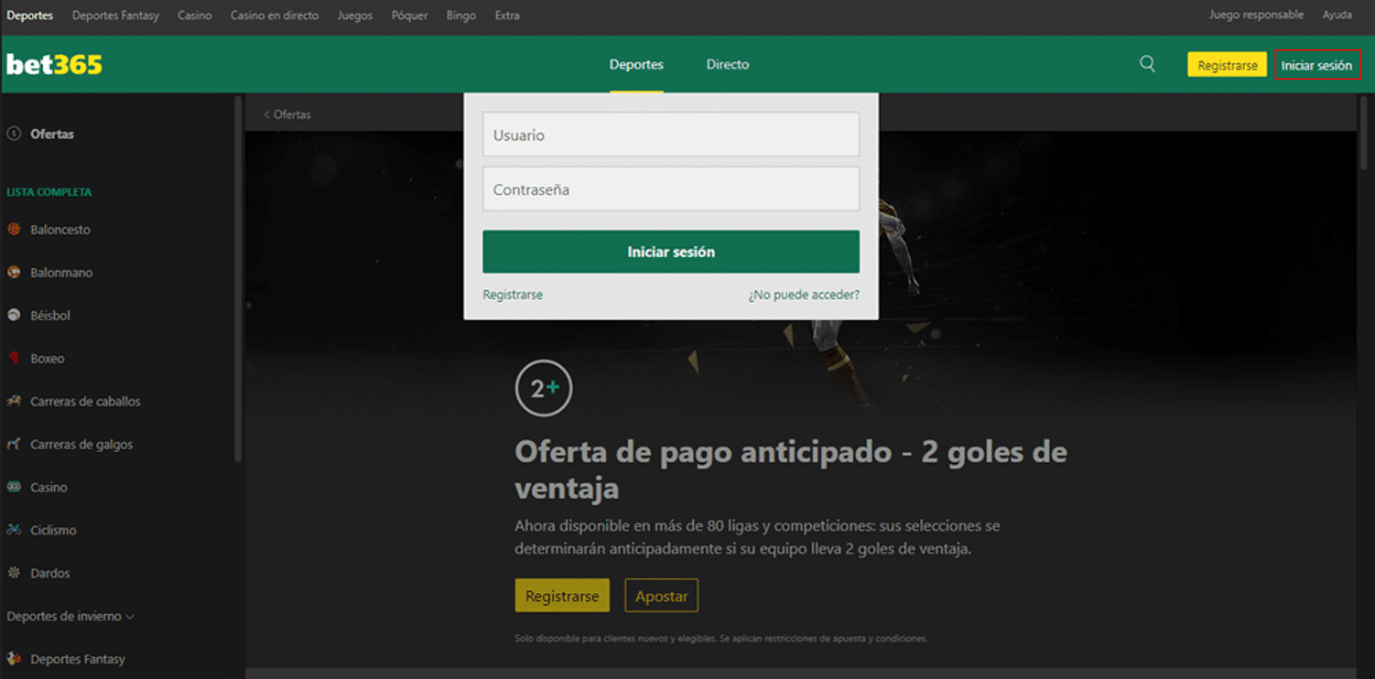
Task: Focus the Contraseña input field
Action: (671, 189)
